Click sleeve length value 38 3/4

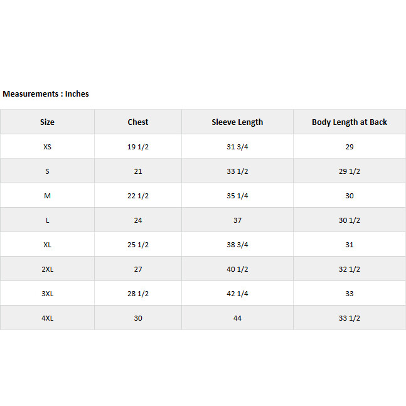[237, 245]
